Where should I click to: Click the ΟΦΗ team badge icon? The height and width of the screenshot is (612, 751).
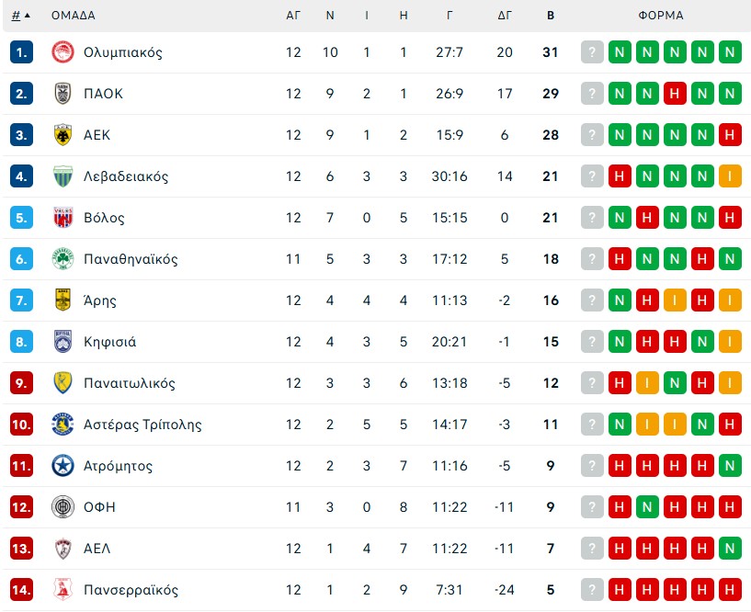[x=63, y=507]
